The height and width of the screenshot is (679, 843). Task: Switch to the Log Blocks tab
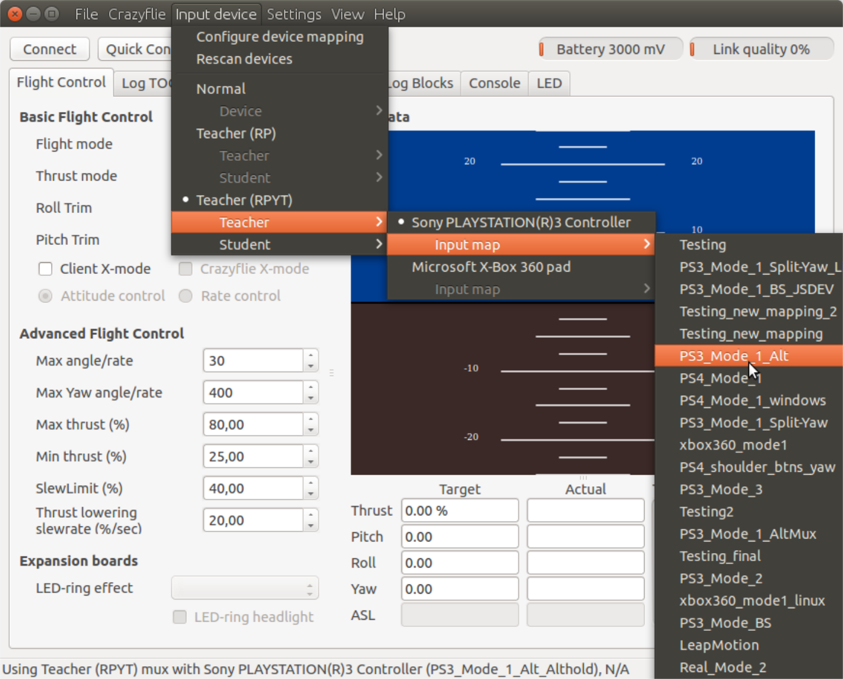tap(422, 83)
